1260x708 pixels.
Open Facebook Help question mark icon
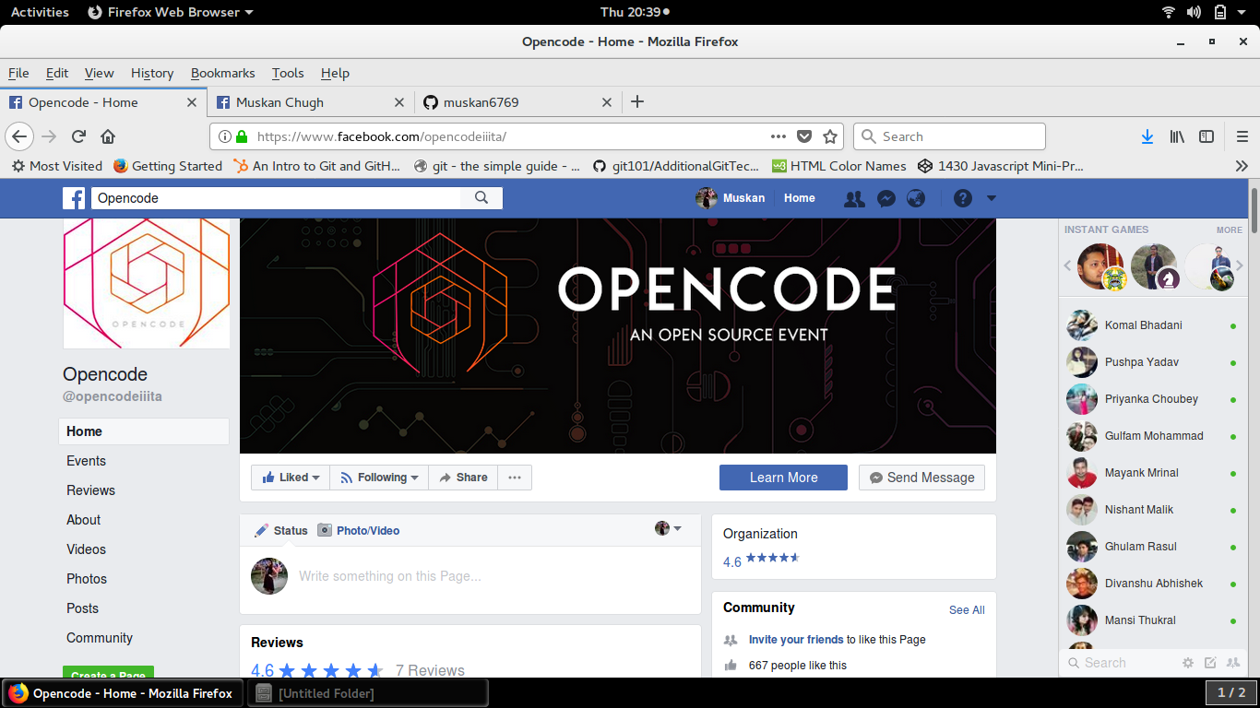[962, 198]
